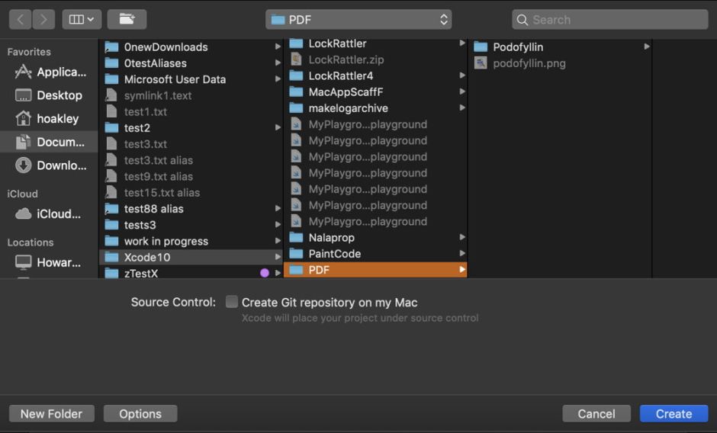The image size is (717, 433).
Task: Select test15.txt alias file
Action: click(191, 193)
